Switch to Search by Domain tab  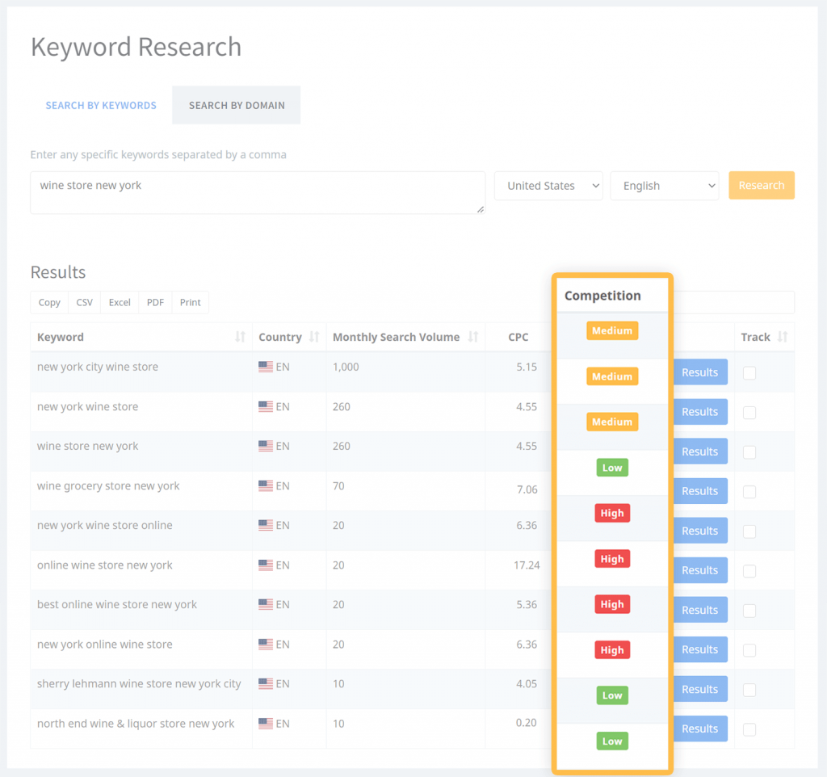pos(237,105)
